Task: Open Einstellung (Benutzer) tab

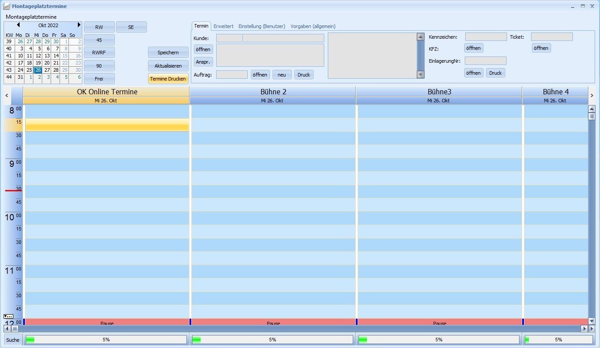Action: click(x=262, y=26)
